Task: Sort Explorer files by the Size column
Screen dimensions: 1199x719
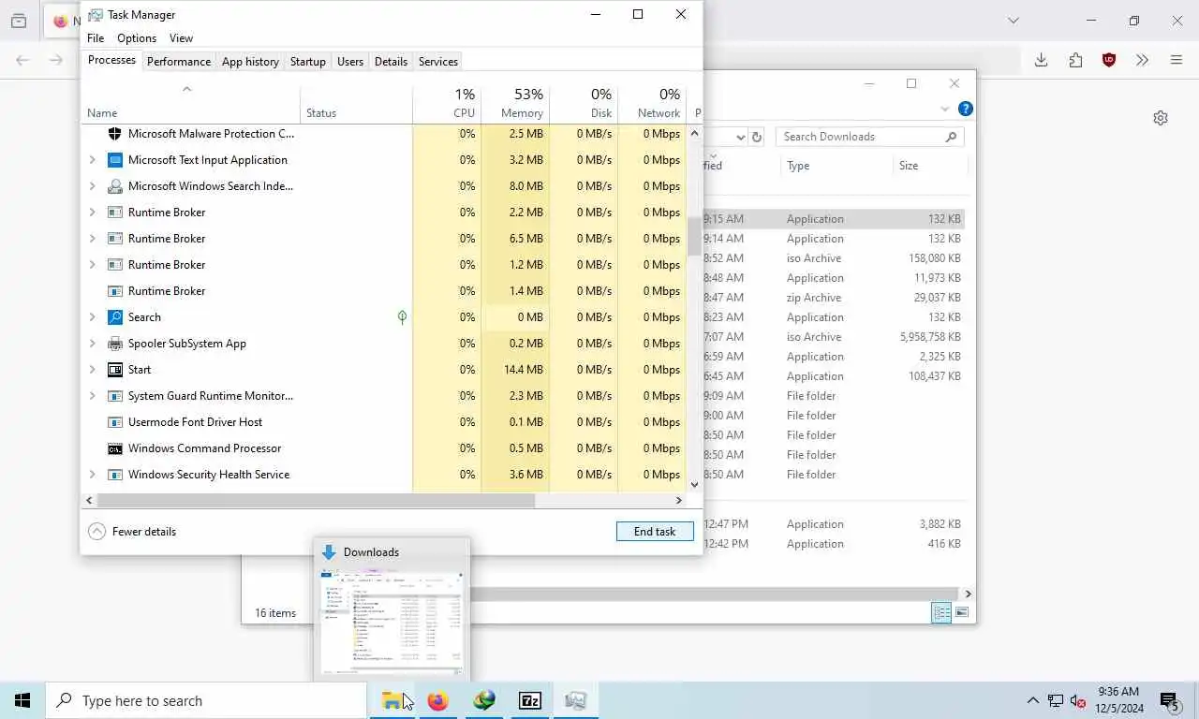Action: [930, 166]
